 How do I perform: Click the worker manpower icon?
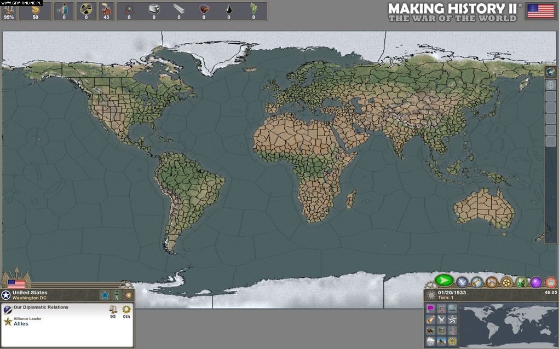click(64, 9)
